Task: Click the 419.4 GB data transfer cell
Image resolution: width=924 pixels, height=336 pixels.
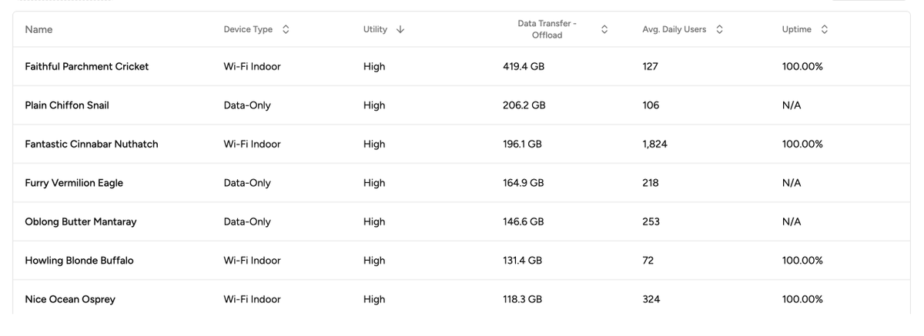Action: pos(524,66)
